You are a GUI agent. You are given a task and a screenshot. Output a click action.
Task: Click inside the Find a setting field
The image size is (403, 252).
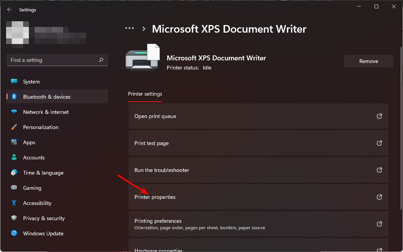tap(49, 60)
